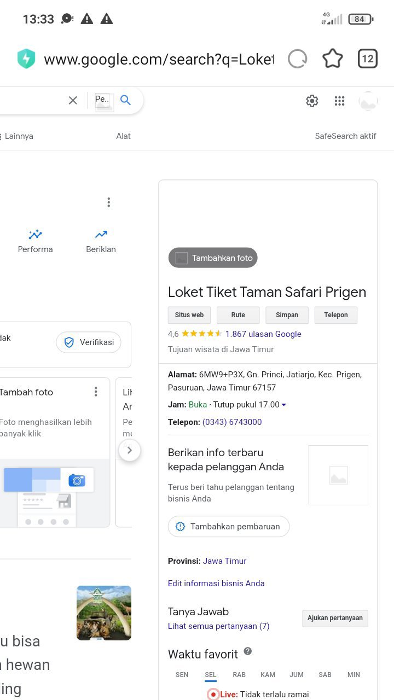Click the blue search magnifier icon
Viewport: 394px width, 700px height.
pyautogui.click(x=126, y=100)
